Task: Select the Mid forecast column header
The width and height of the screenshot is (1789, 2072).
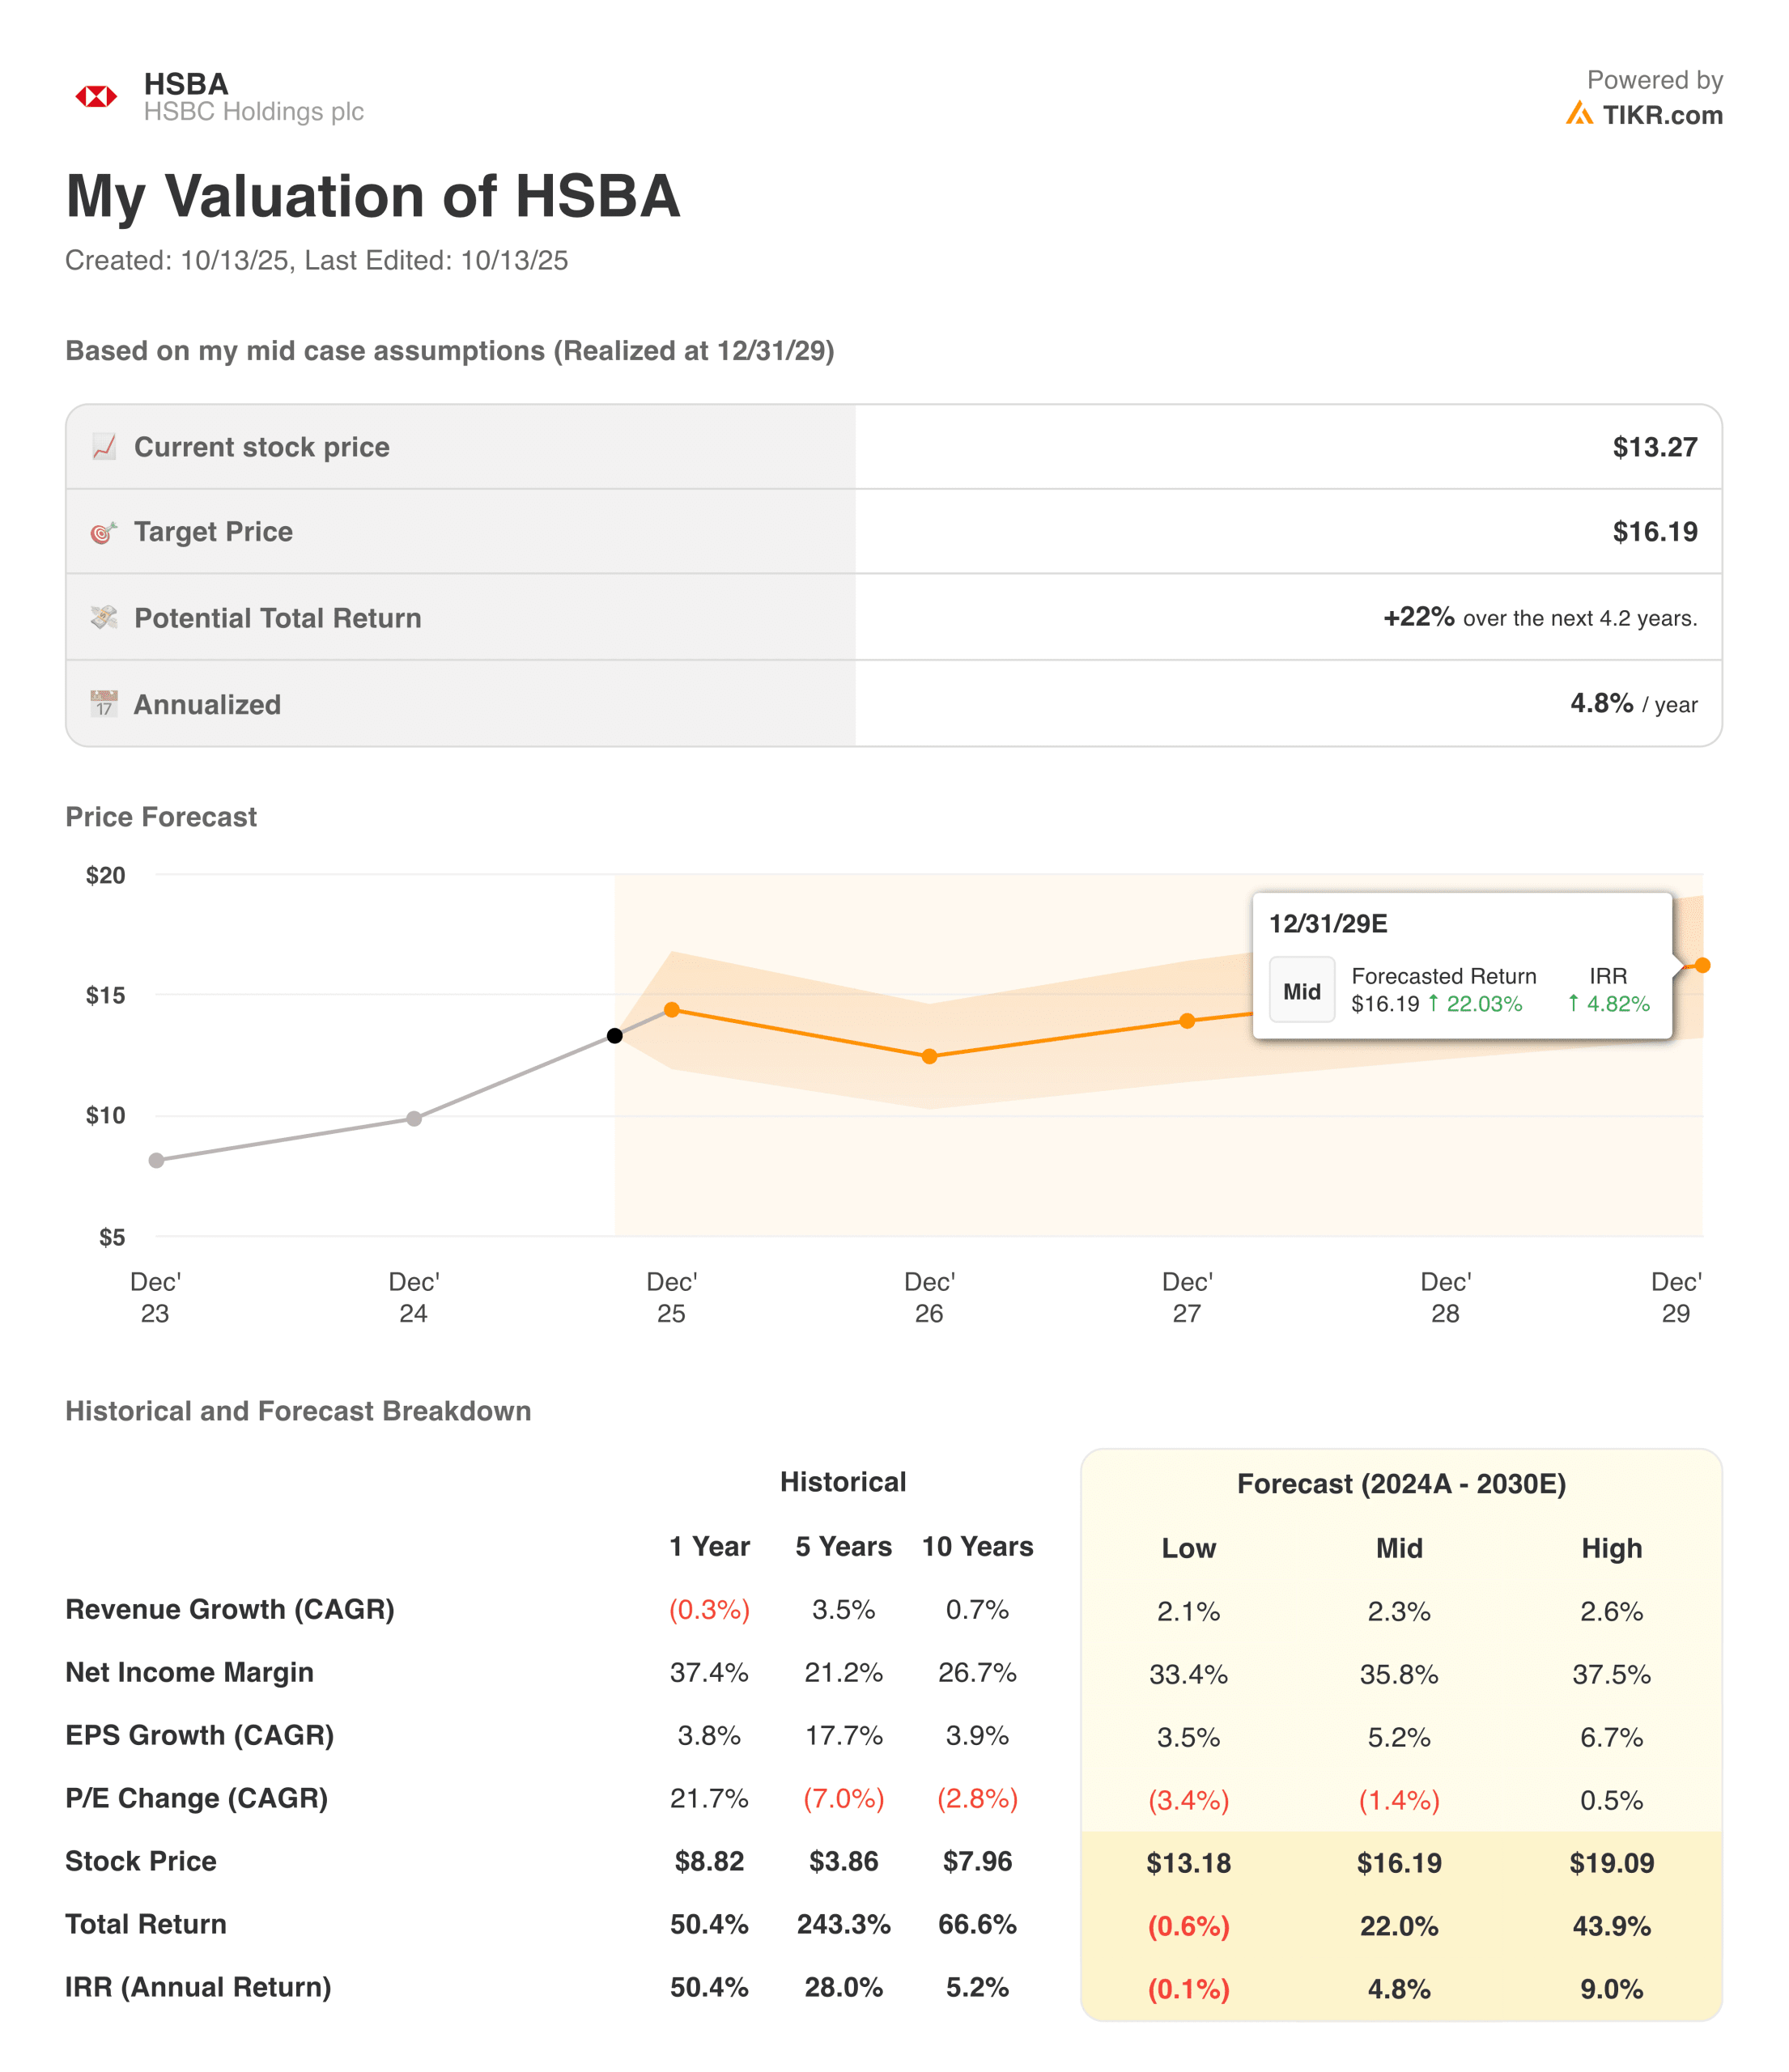Action: (1399, 1548)
